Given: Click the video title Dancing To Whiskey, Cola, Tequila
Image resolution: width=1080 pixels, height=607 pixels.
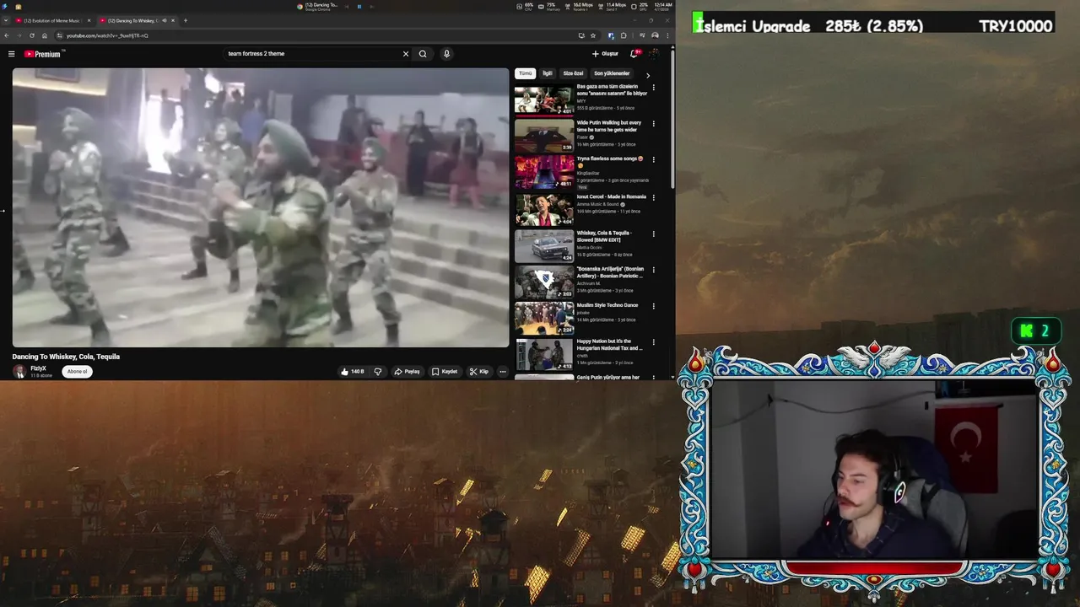Looking at the screenshot, I should coord(66,357).
